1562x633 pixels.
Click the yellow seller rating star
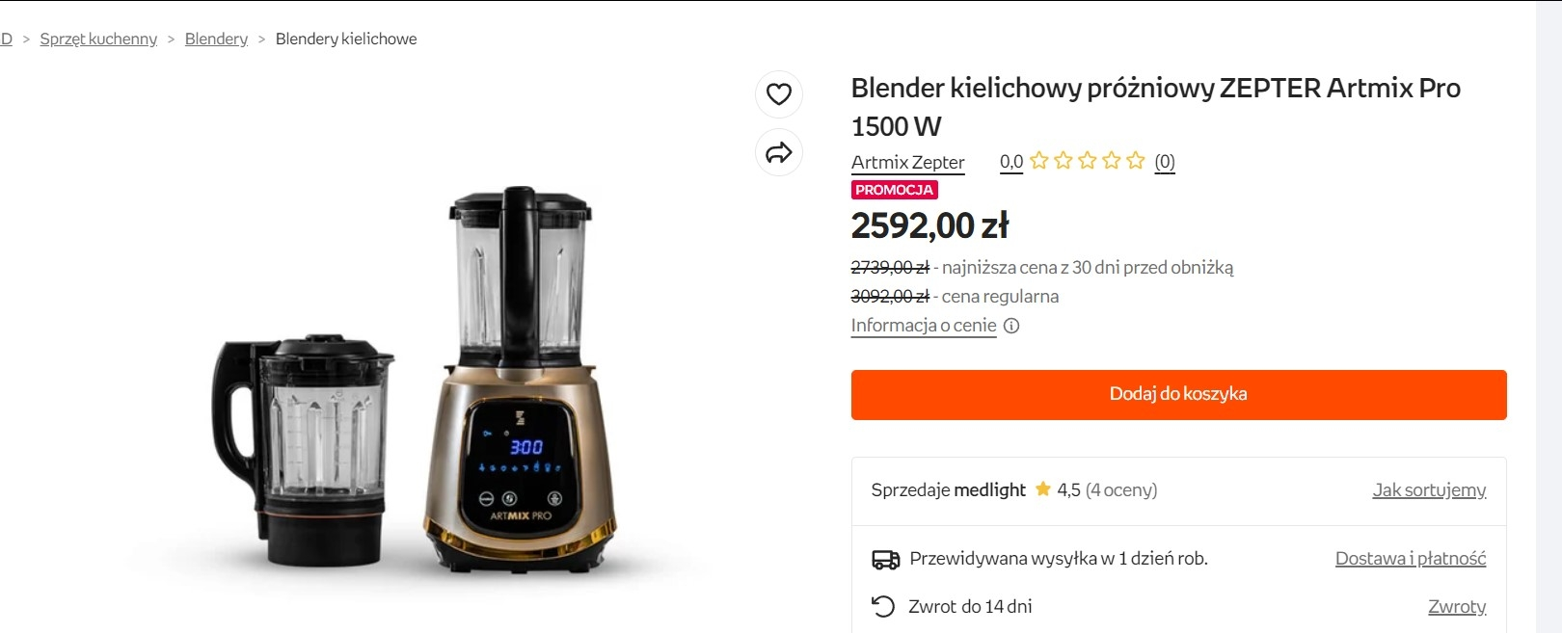coord(1042,489)
